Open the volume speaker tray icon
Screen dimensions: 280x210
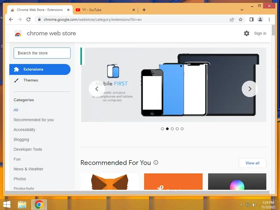[x=254, y=205]
